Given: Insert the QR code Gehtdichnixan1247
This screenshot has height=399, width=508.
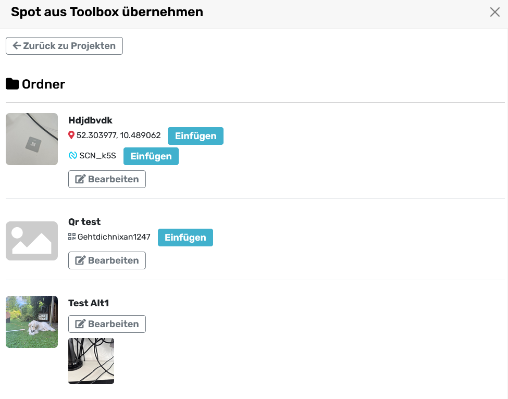Looking at the screenshot, I should click(x=185, y=238).
